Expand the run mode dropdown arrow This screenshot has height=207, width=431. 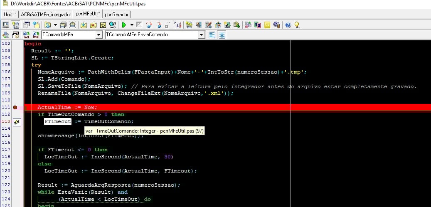[132, 25]
